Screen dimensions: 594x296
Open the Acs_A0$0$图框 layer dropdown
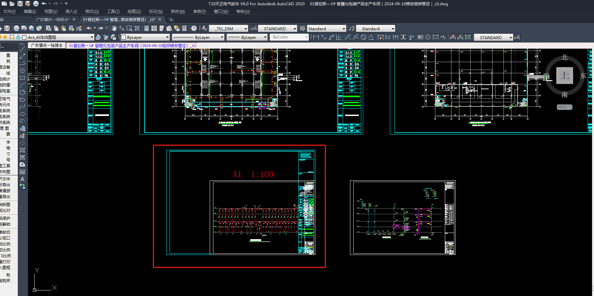(x=92, y=37)
